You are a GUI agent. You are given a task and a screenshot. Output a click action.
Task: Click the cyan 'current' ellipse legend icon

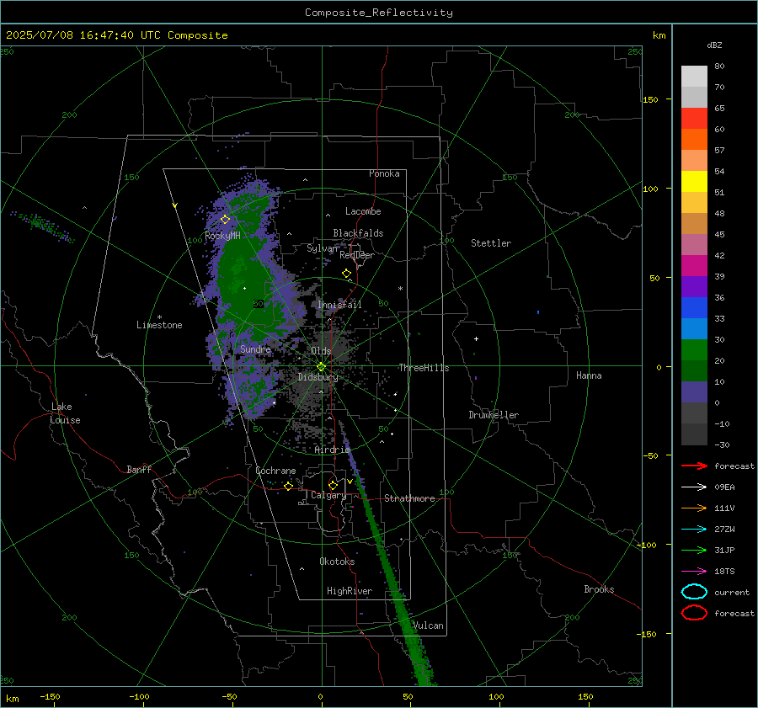(694, 592)
